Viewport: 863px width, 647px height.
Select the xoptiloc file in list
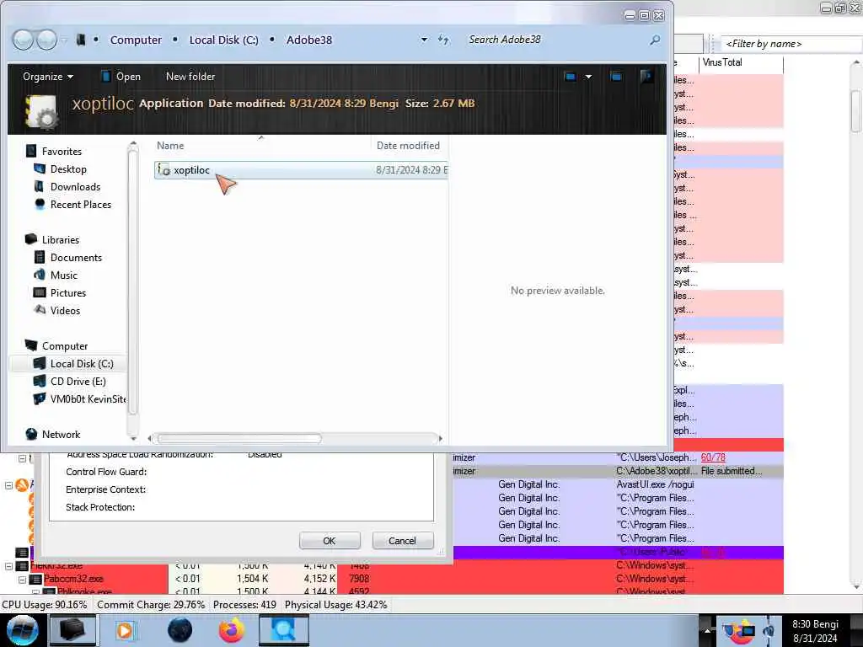click(x=301, y=170)
